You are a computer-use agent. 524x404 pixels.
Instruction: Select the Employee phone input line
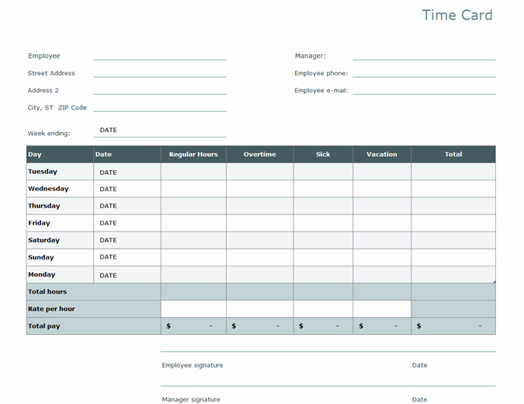coord(424,73)
